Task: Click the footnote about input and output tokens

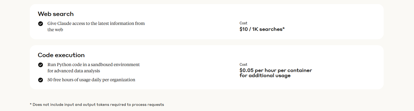Action: point(97,105)
